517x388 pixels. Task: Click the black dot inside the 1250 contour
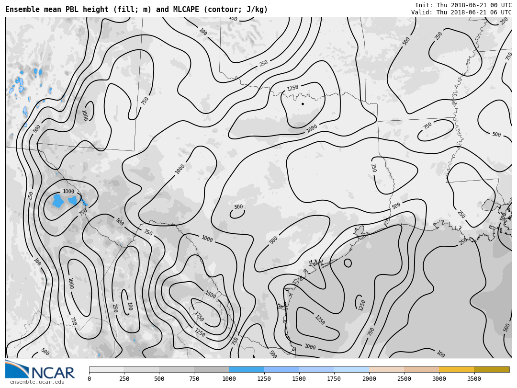303,103
